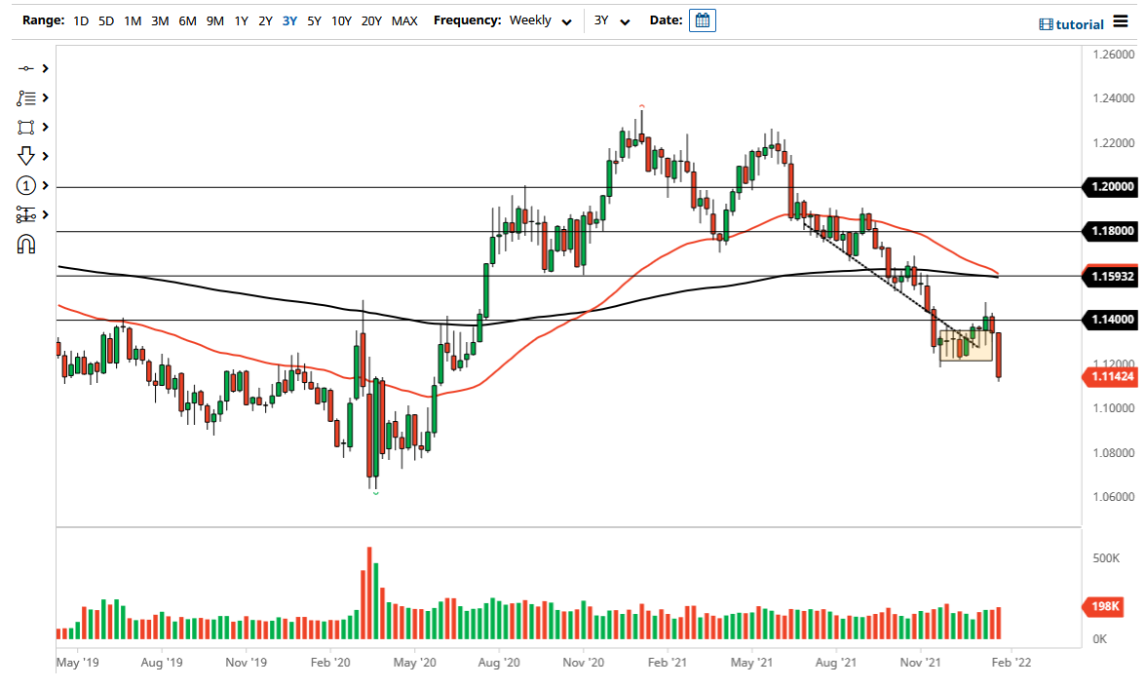Open the Date calendar picker

(x=703, y=19)
